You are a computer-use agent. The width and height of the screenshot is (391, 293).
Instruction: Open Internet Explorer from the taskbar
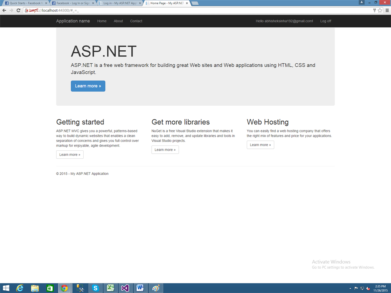tap(20, 288)
